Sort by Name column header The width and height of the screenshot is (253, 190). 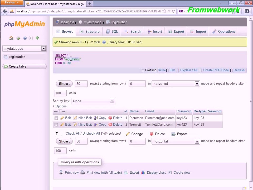point(134,111)
